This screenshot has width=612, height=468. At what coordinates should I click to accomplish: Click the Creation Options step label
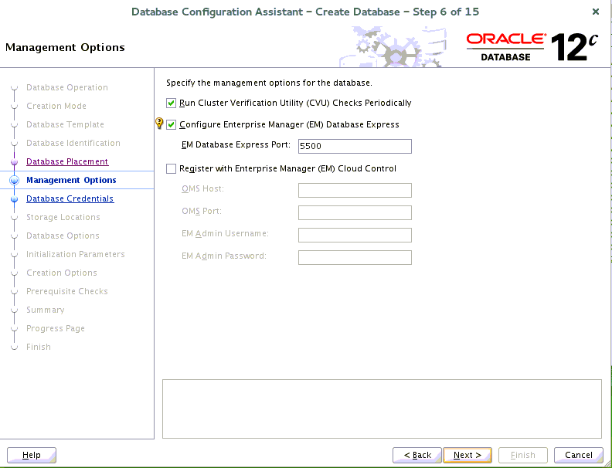(x=62, y=273)
